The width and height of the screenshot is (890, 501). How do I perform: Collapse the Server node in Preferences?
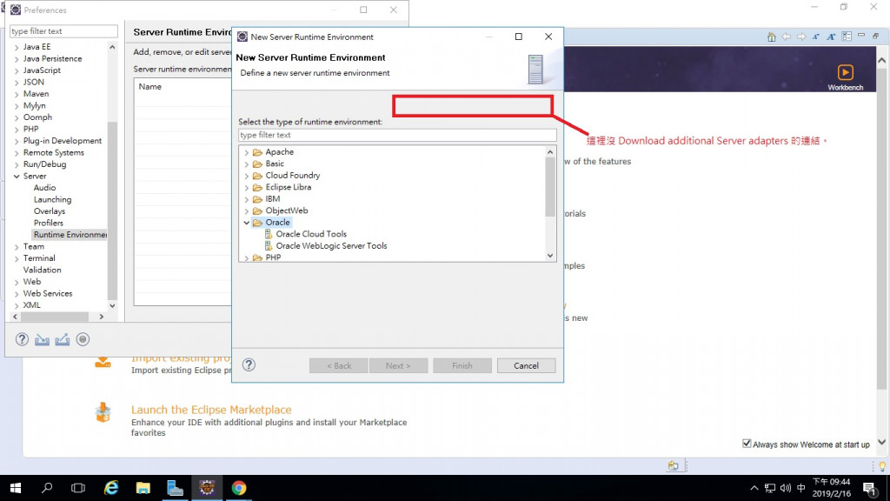click(x=17, y=176)
